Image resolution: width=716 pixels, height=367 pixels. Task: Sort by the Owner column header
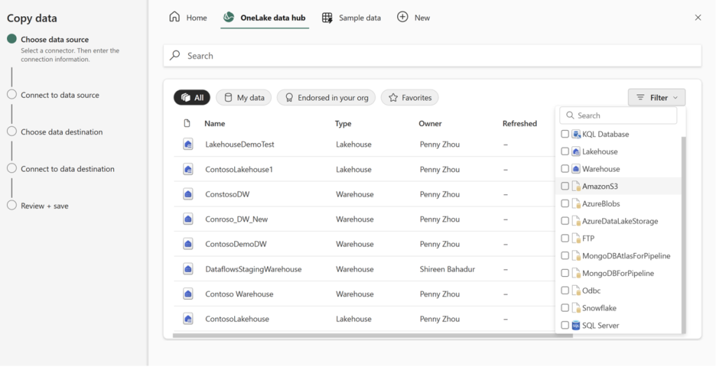(430, 123)
